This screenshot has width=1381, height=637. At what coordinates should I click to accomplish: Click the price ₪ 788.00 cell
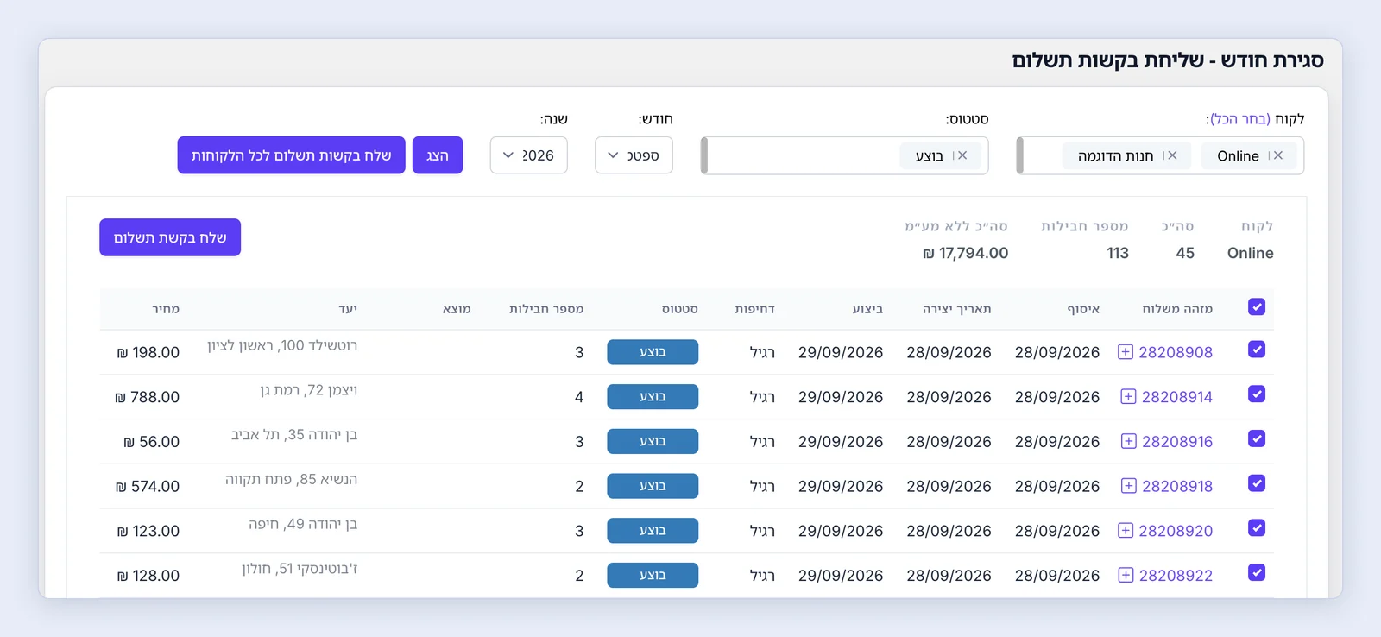point(148,397)
